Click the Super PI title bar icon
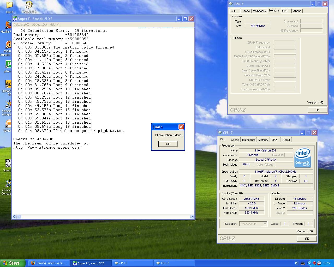The width and height of the screenshot is (334, 267). coord(15,19)
